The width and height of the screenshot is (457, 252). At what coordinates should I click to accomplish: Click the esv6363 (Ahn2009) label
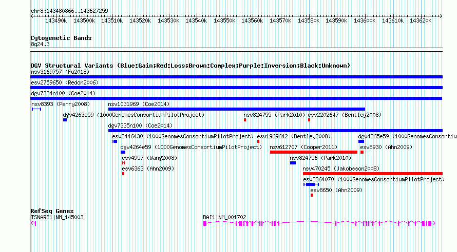[148, 169]
